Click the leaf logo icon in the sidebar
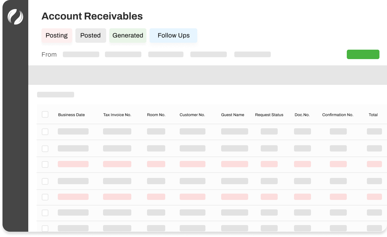Screen dimensions: 387x237 pyautogui.click(x=15, y=17)
